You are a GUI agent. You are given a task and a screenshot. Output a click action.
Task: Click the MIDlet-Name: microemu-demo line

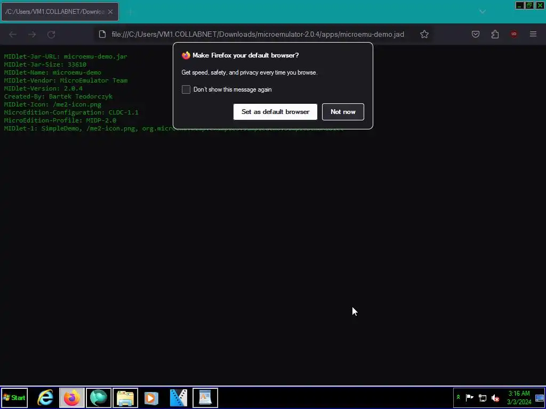click(x=53, y=72)
